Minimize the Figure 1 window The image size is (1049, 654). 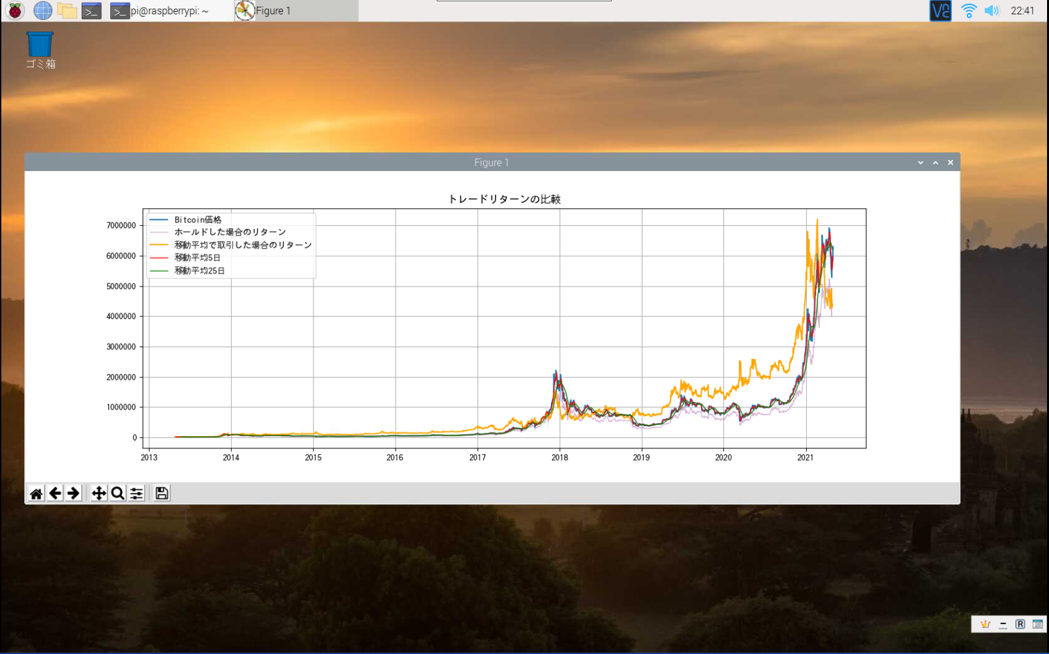920,163
